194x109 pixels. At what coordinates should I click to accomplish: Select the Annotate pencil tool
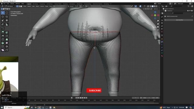3,25
